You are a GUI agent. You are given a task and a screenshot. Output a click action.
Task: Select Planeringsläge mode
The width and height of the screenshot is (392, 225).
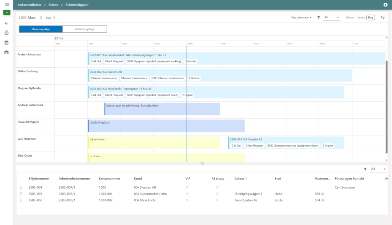(41, 29)
